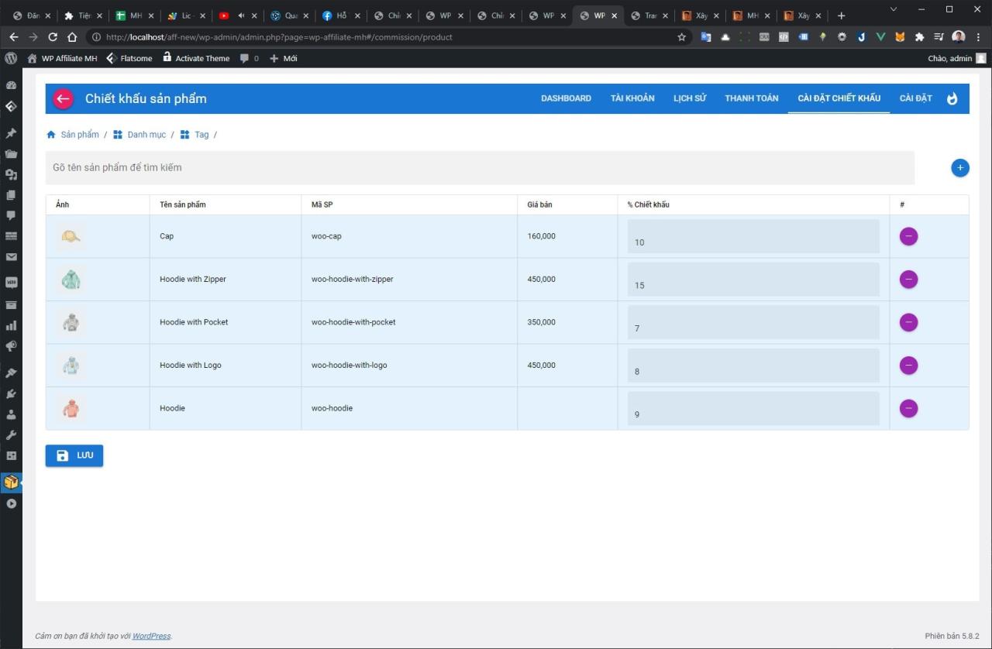This screenshot has height=649, width=992.
Task: Remove the Cap product row
Action: (908, 236)
